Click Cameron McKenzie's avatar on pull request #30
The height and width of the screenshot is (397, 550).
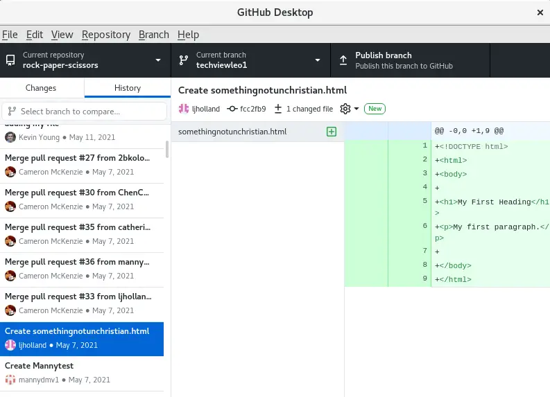10,206
